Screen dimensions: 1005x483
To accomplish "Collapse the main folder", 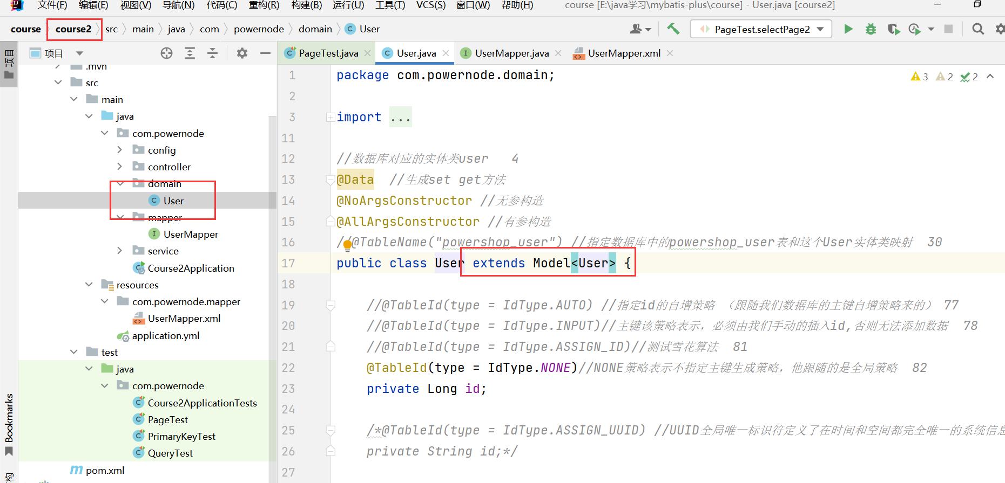I will point(74,99).
